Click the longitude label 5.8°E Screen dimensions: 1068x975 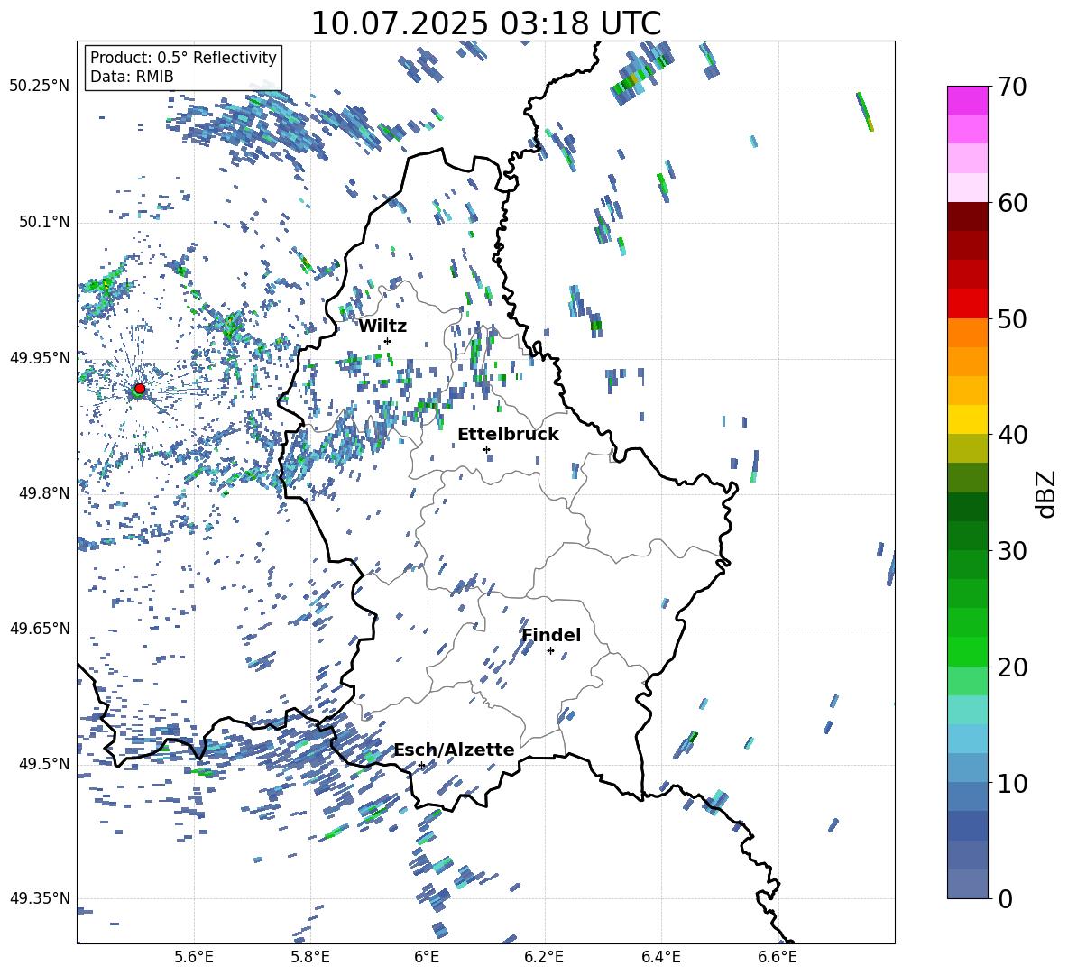[310, 957]
